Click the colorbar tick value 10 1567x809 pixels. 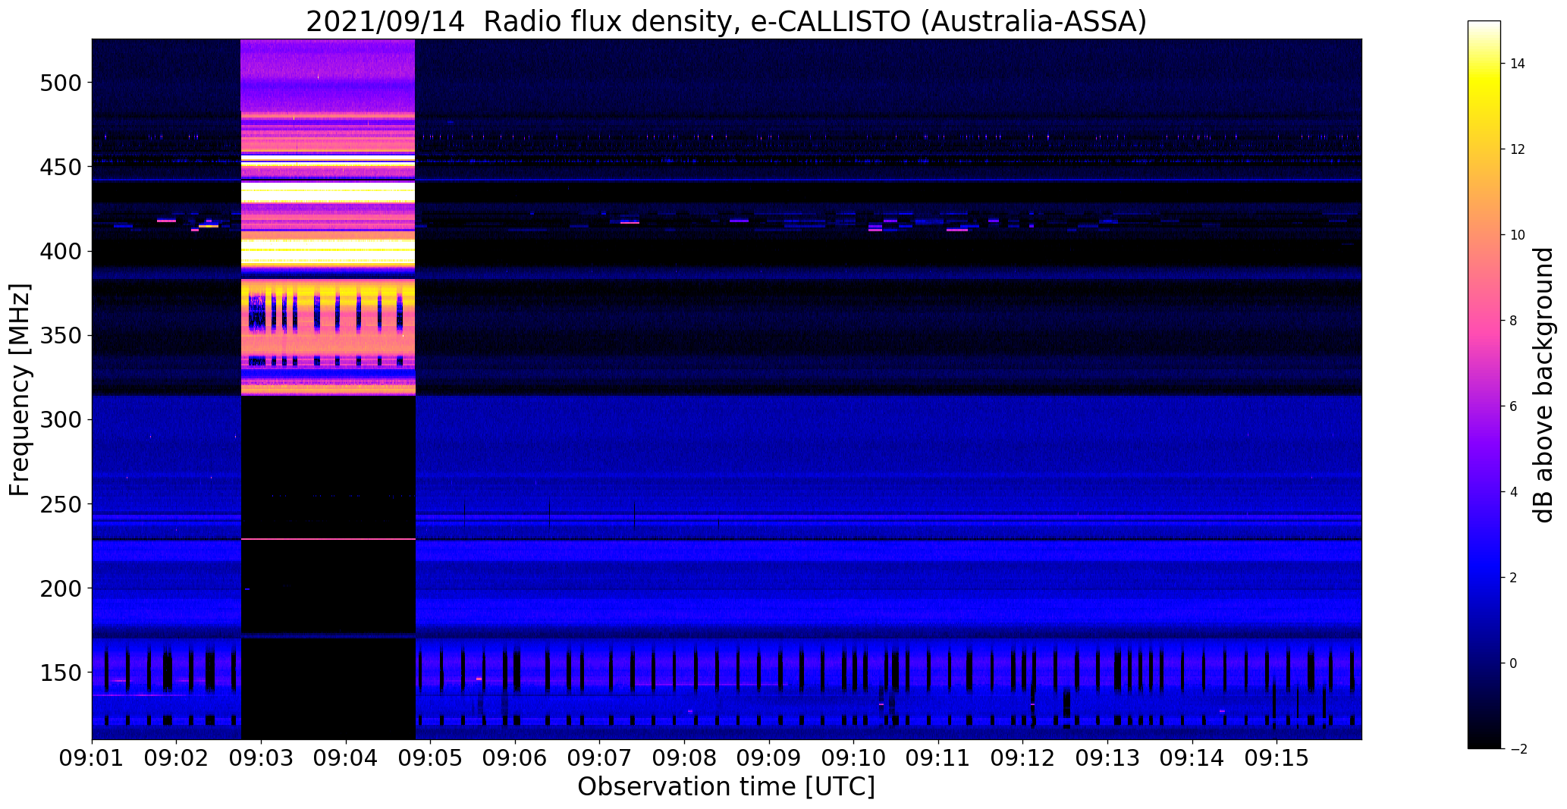(1518, 235)
